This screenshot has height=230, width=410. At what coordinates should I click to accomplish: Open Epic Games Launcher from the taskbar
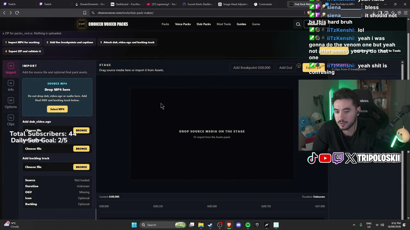(x=257, y=225)
